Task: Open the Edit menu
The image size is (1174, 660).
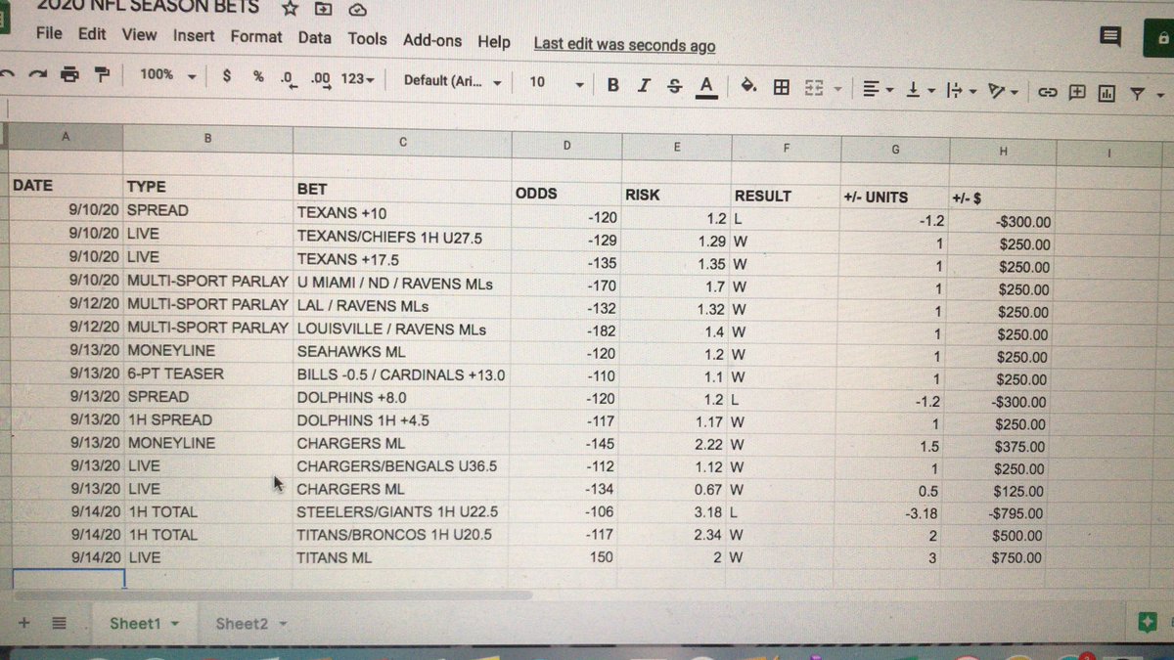Action: 93,34
